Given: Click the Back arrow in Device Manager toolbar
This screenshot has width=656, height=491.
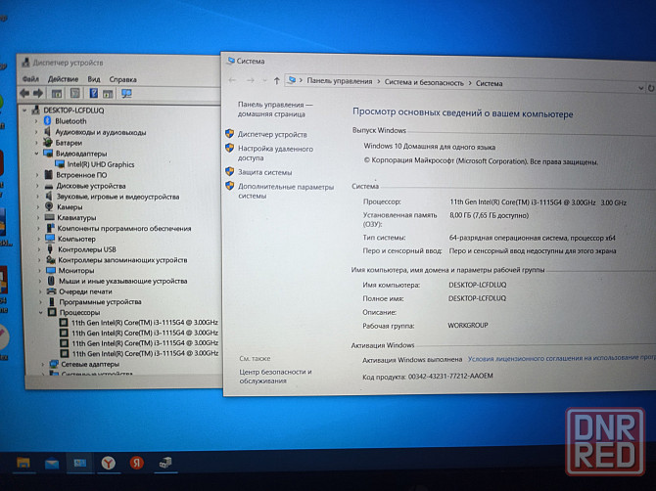Looking at the screenshot, I should click(24, 93).
